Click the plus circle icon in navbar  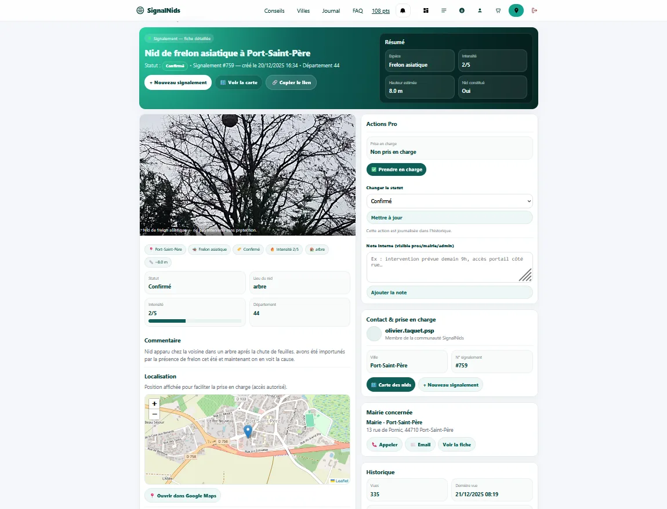pyautogui.click(x=462, y=10)
